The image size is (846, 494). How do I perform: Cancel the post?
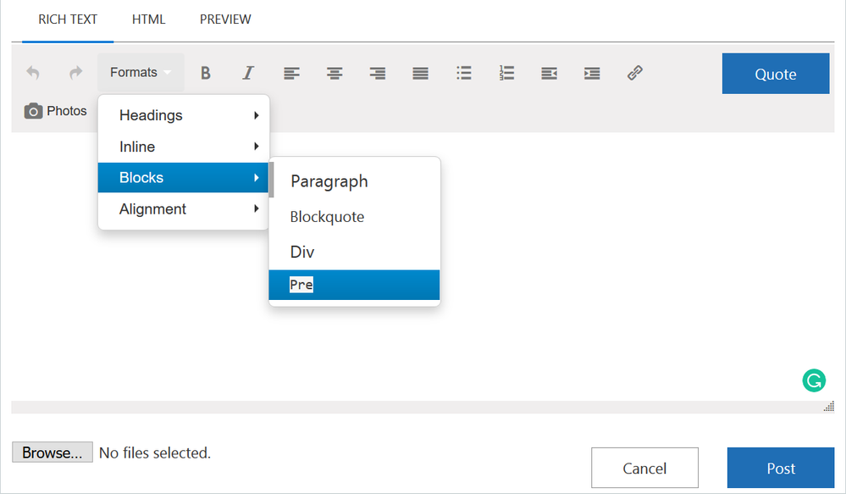(644, 468)
